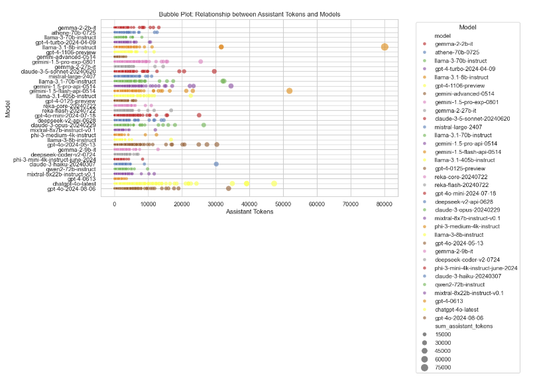Click legend entry 'reka-core-20240722'
Image resolution: width=533 pixels, height=382 pixels.
pos(461,177)
